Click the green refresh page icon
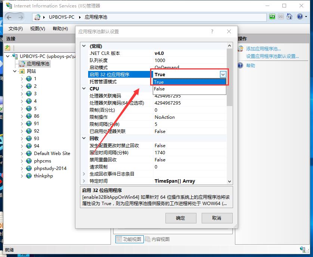Viewport: 313px width, 257px height. pos(272,16)
